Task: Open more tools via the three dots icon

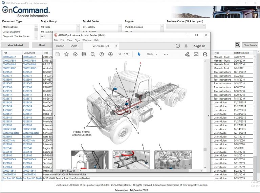Action: [166, 54]
